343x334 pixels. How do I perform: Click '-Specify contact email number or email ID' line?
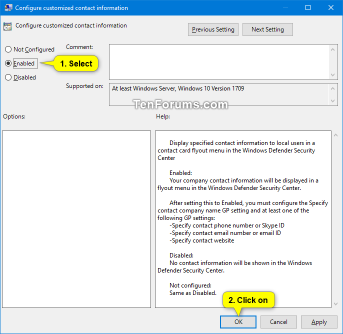pos(225,233)
